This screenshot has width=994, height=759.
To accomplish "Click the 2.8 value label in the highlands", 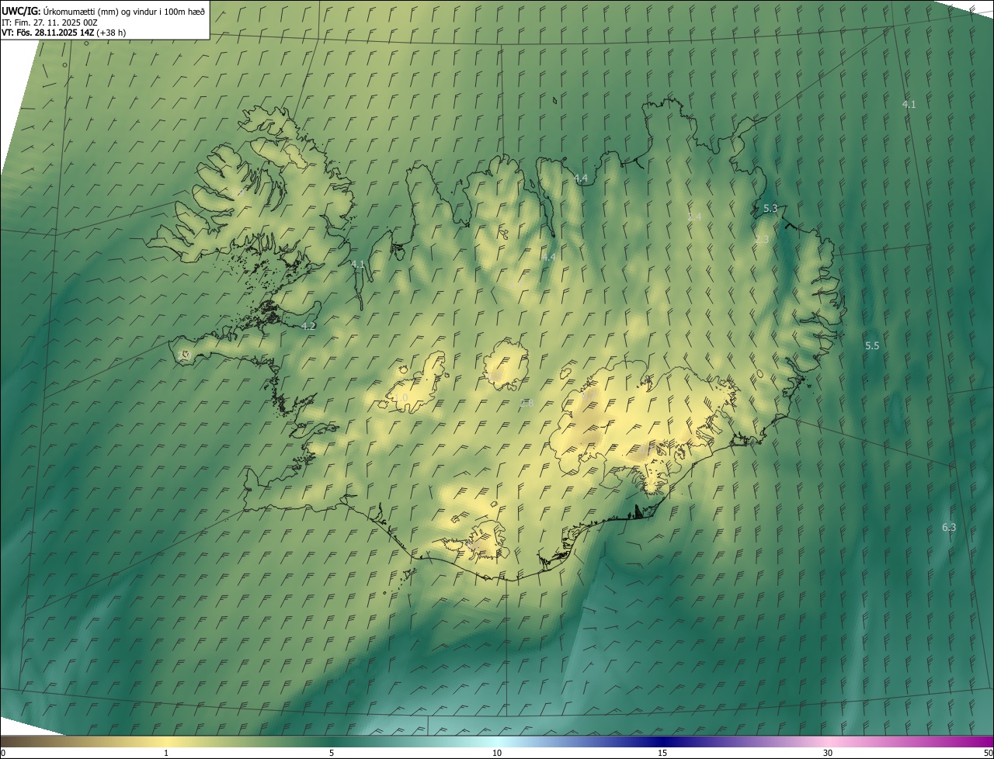I will click(527, 404).
